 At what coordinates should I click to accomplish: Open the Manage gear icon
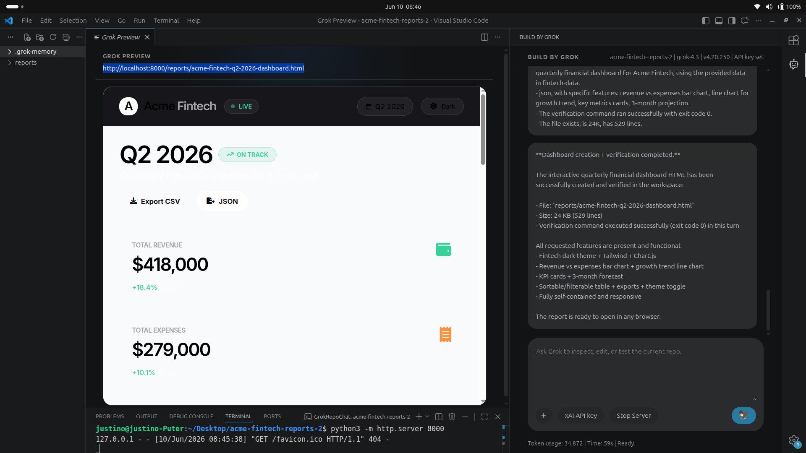click(x=793, y=440)
